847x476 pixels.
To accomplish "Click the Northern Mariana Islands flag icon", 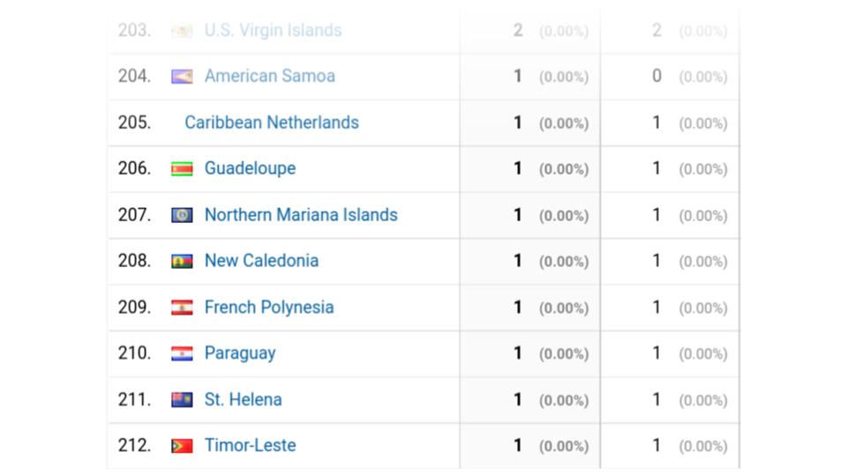I will click(x=182, y=215).
